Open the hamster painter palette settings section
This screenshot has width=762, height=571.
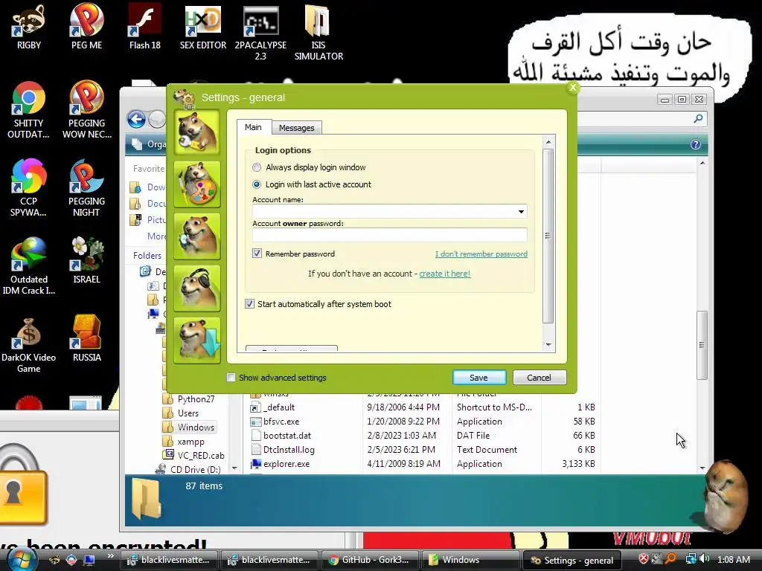coord(196,184)
